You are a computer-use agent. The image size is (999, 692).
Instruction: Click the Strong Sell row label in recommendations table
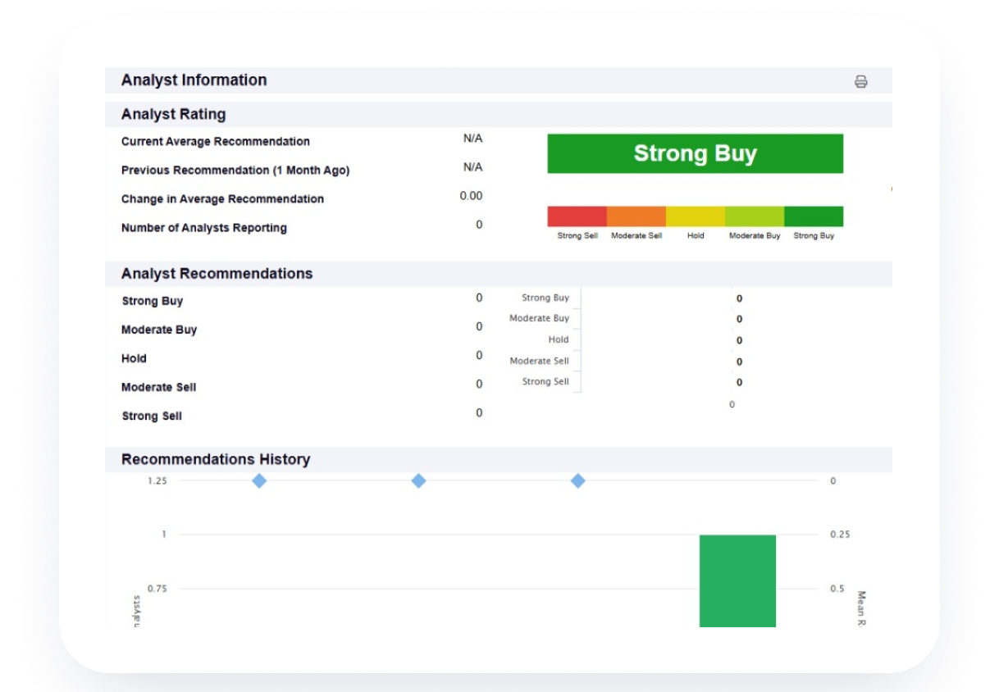(x=152, y=416)
